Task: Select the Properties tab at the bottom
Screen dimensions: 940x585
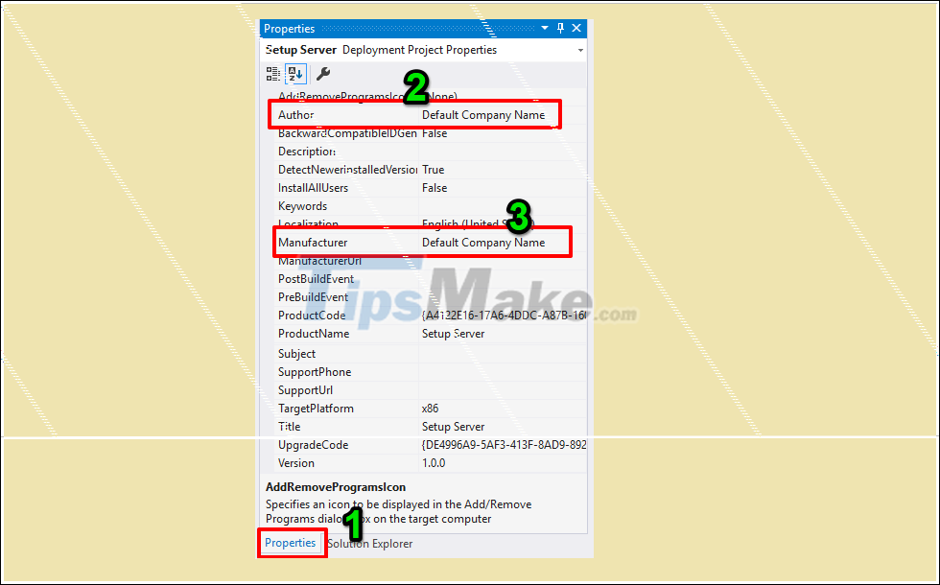Action: [x=291, y=543]
